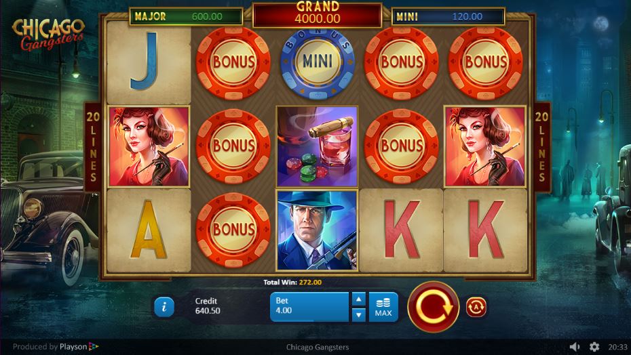
Task: Click the MAJOR 600.00 jackpot banner
Action: tap(186, 16)
